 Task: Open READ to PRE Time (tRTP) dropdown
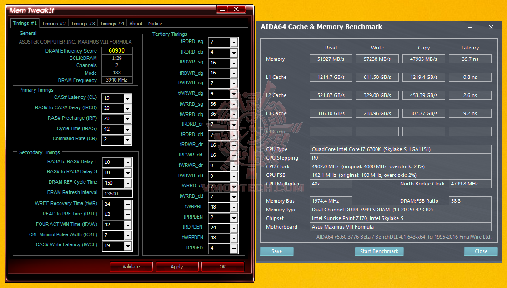click(x=128, y=215)
